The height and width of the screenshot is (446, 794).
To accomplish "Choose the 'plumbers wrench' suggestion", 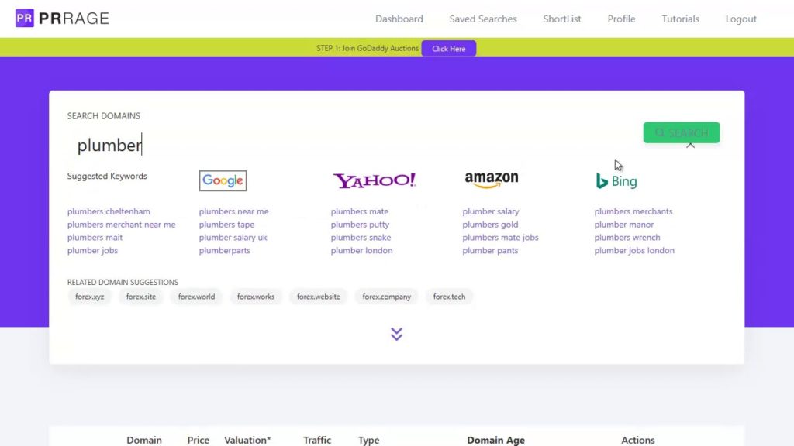I will click(x=627, y=238).
